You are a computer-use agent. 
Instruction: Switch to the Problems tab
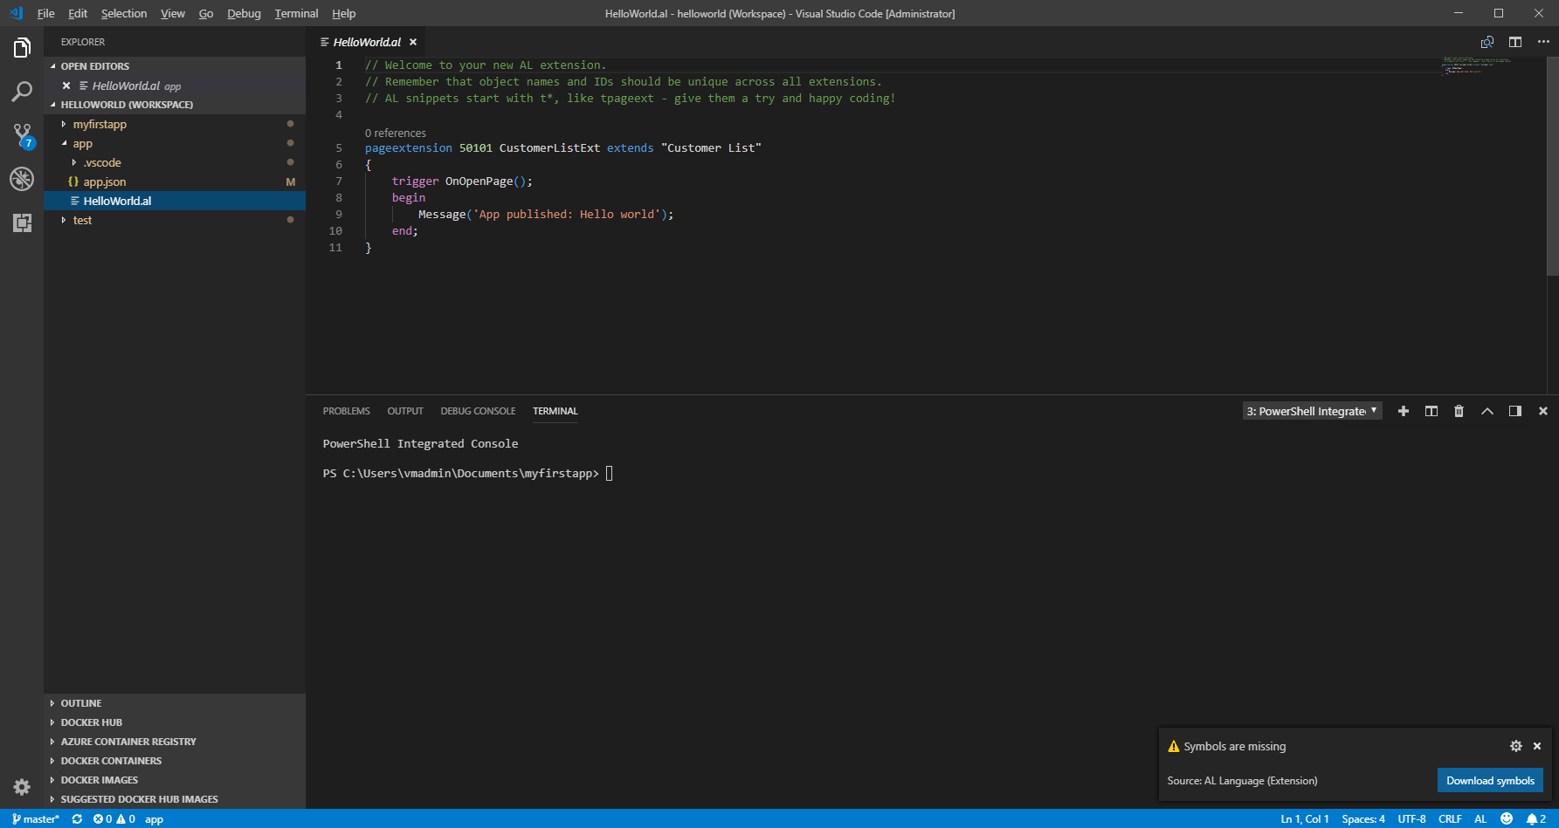[346, 411]
